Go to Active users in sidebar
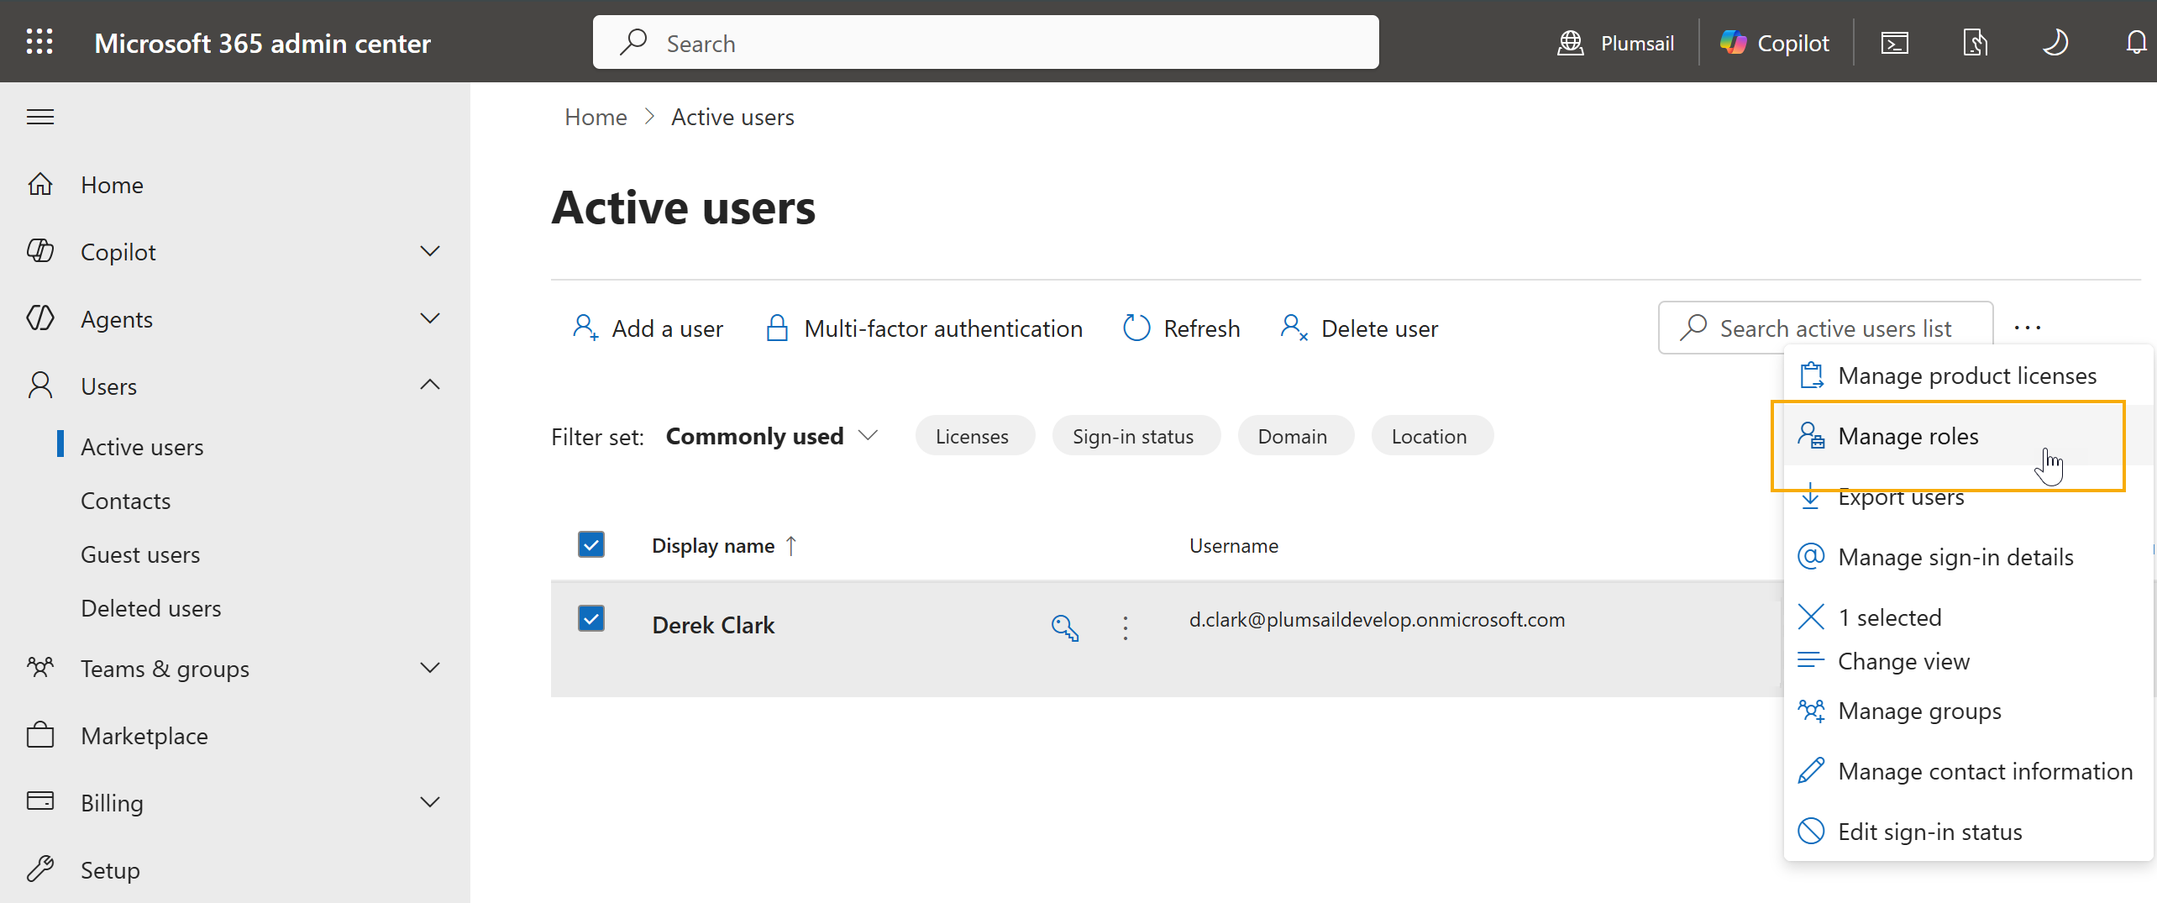This screenshot has height=903, width=2157. click(142, 446)
